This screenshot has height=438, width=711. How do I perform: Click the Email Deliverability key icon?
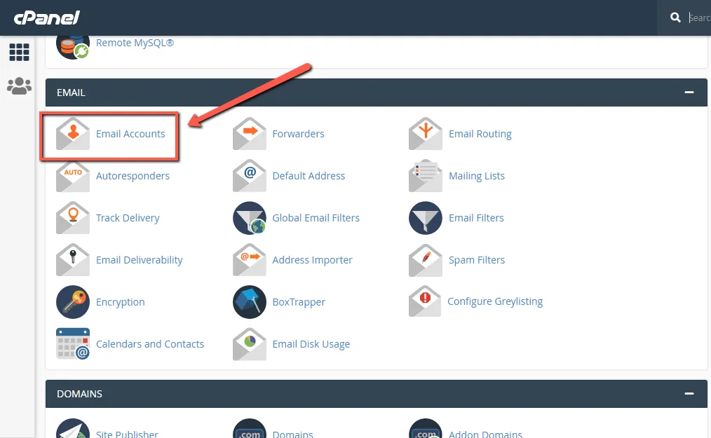[x=72, y=260]
